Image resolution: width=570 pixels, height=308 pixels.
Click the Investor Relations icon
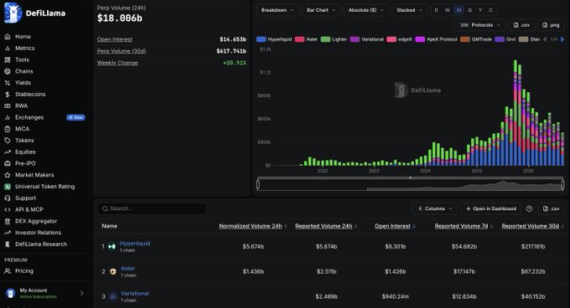(x=8, y=233)
